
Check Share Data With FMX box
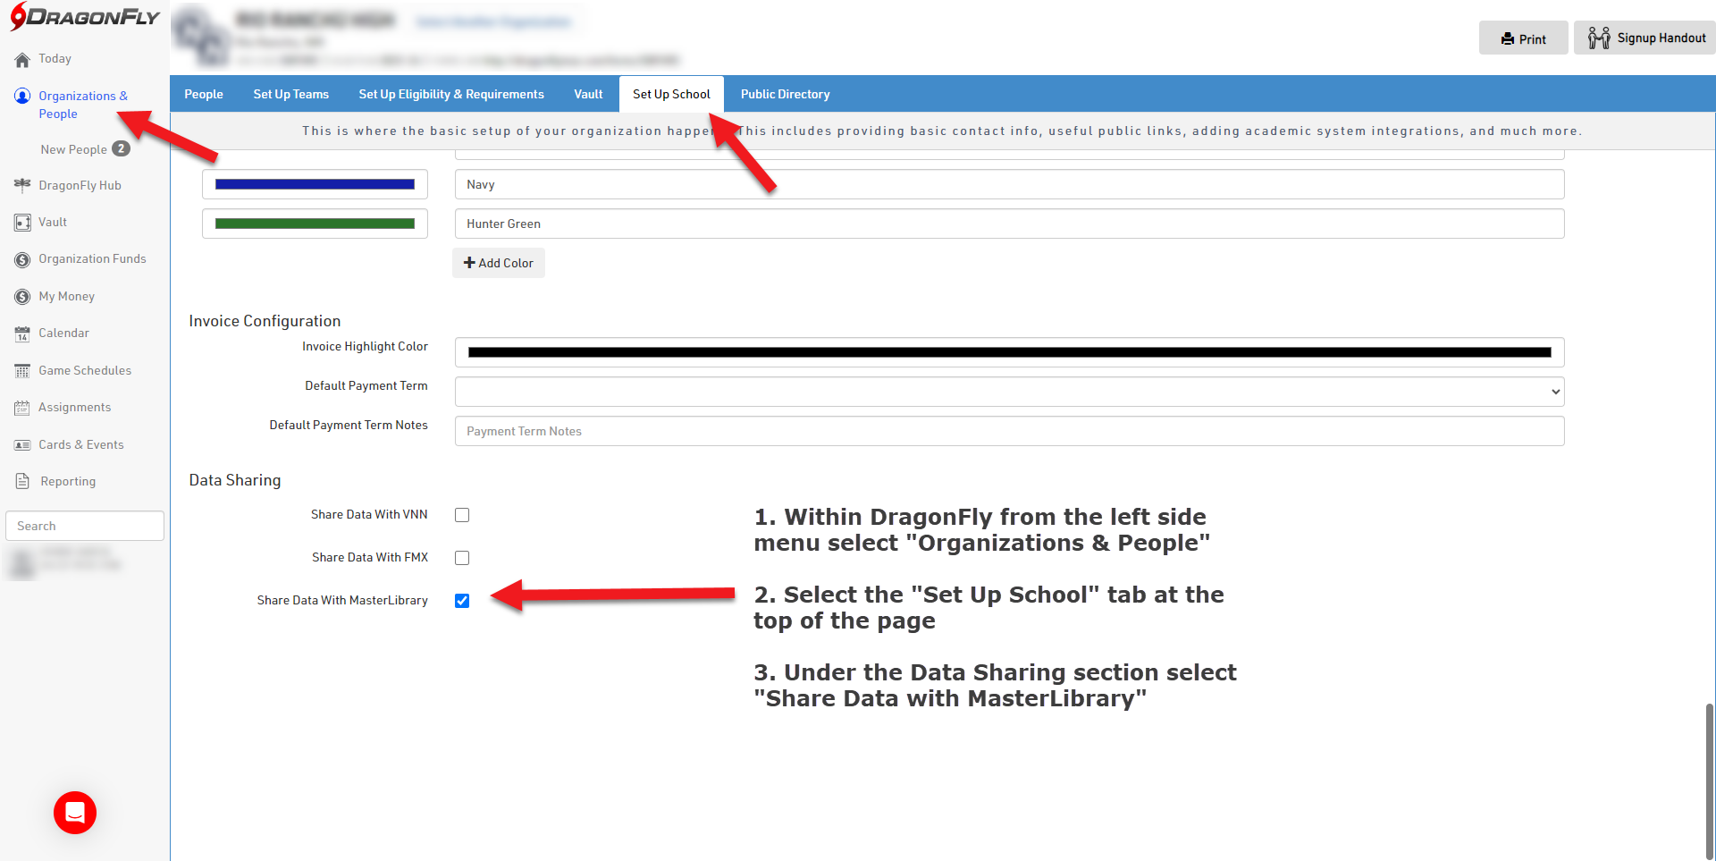(462, 558)
